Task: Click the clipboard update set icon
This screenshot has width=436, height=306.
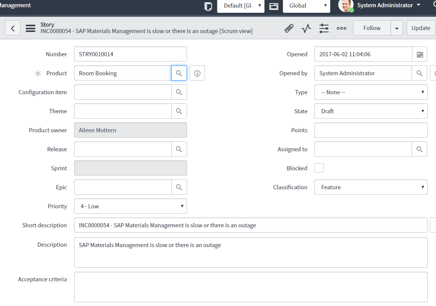Action: click(x=208, y=6)
